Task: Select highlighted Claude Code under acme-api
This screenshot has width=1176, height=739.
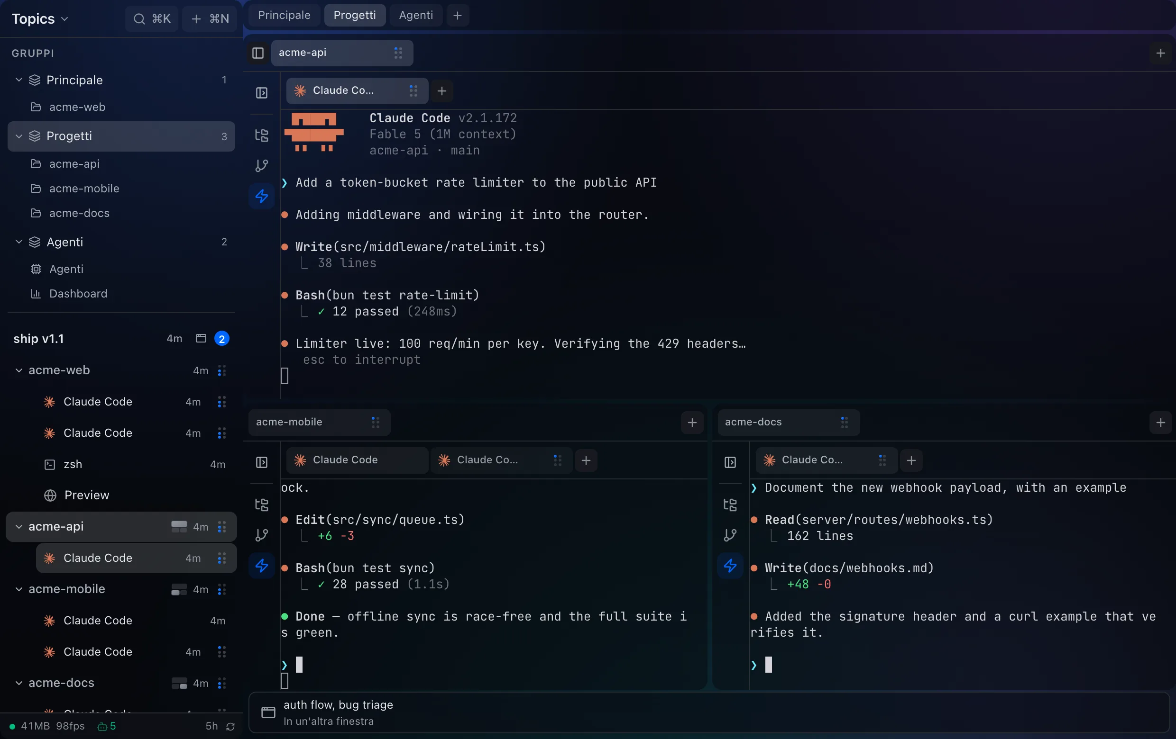Action: 136,558
